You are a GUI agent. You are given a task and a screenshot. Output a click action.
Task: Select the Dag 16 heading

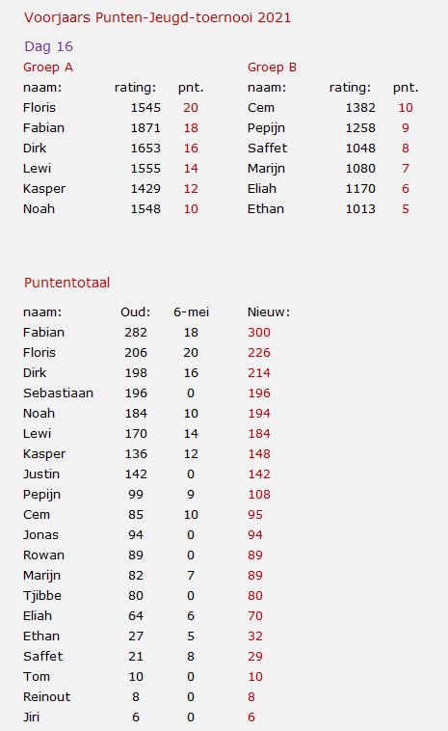[x=48, y=46]
